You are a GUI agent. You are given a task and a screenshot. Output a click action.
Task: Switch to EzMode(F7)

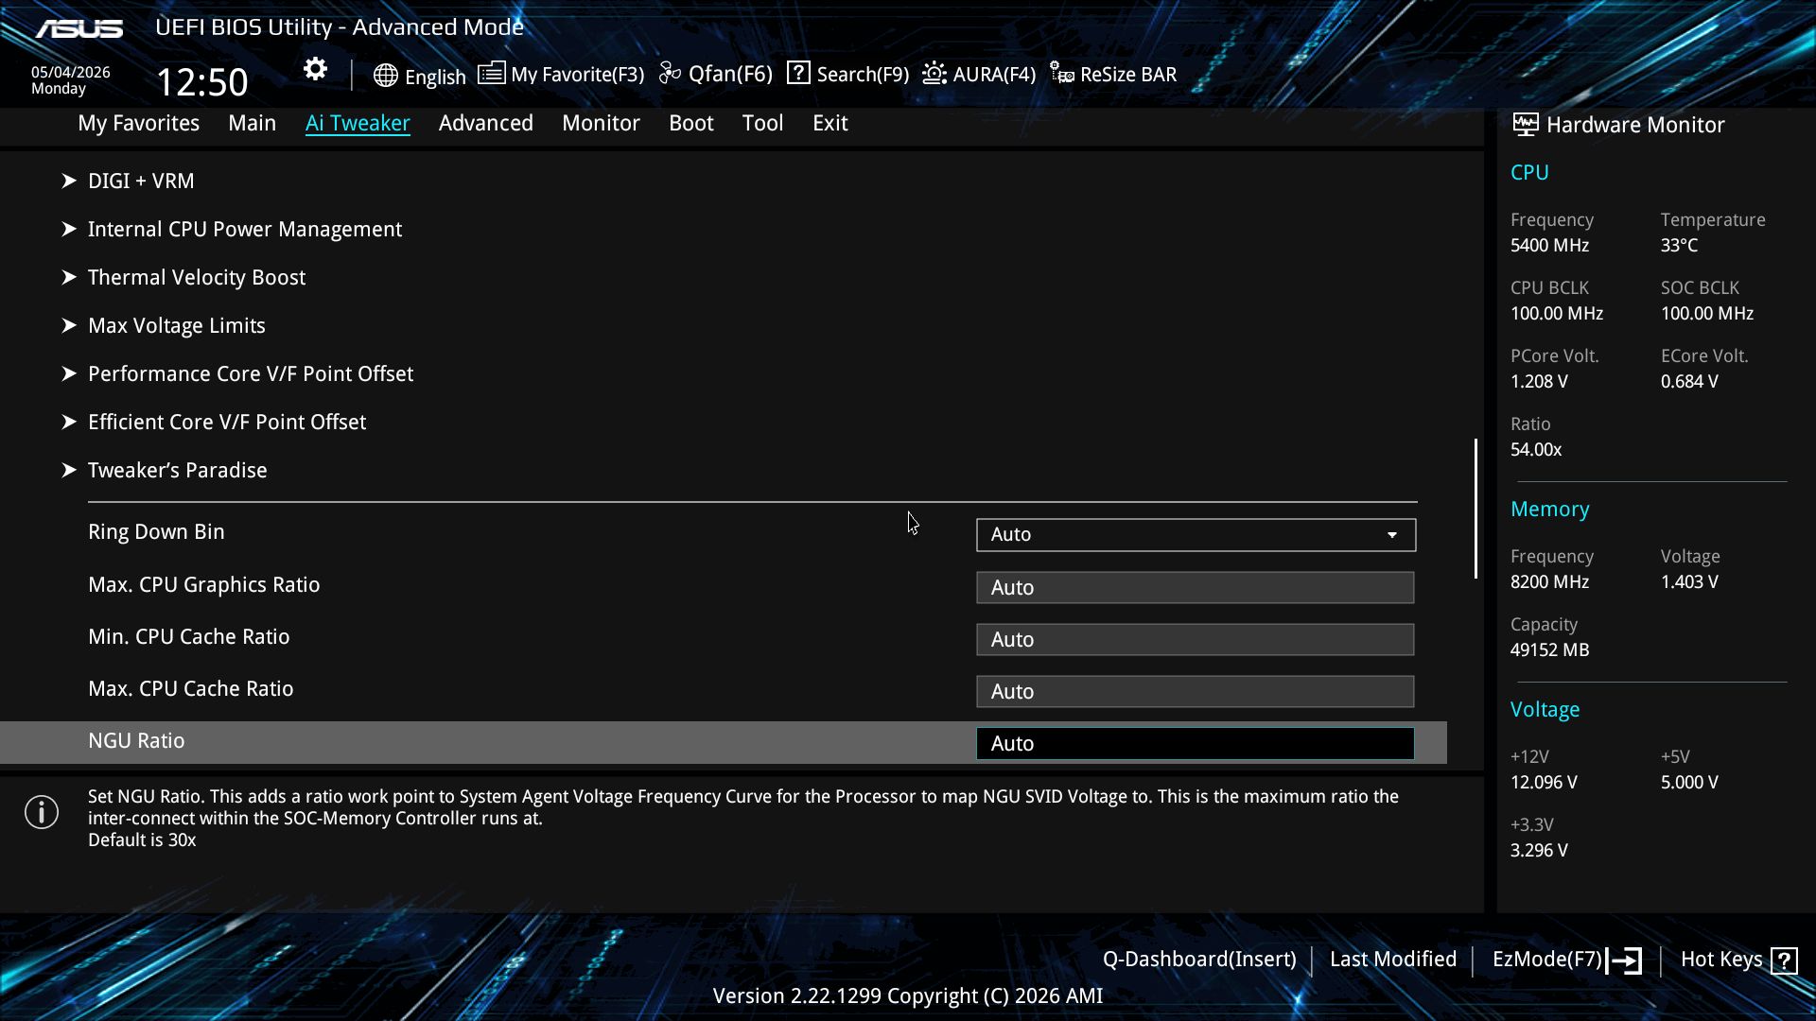click(x=1547, y=959)
